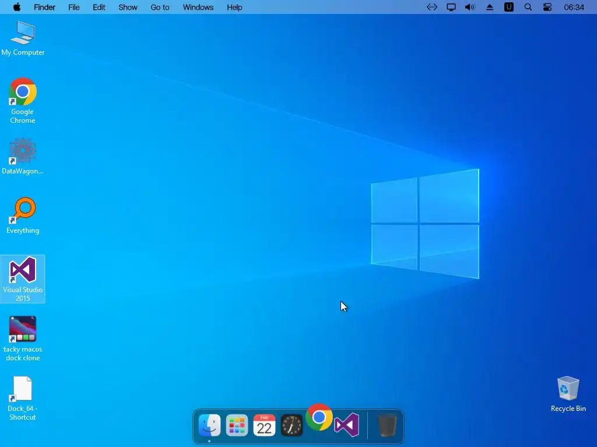The image size is (597, 447).
Task: Open the Windows menu
Action: click(198, 7)
